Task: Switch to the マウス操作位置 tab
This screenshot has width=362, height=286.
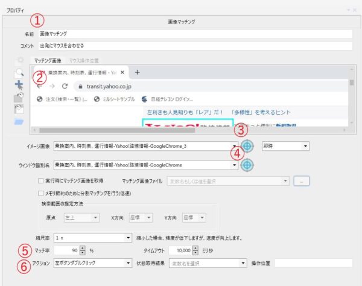Action: (84, 60)
